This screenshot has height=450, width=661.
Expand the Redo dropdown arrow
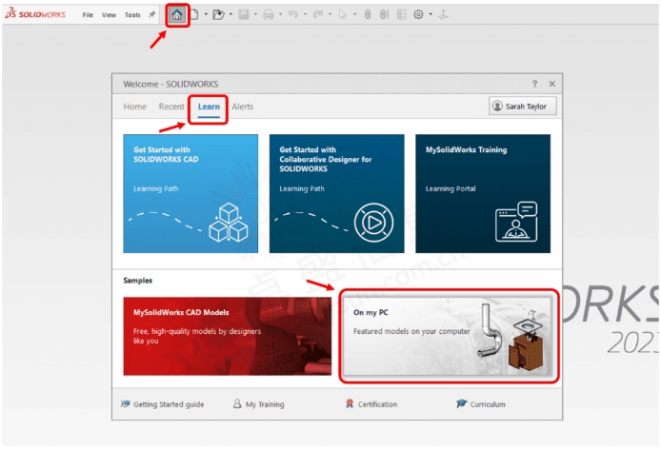click(330, 14)
